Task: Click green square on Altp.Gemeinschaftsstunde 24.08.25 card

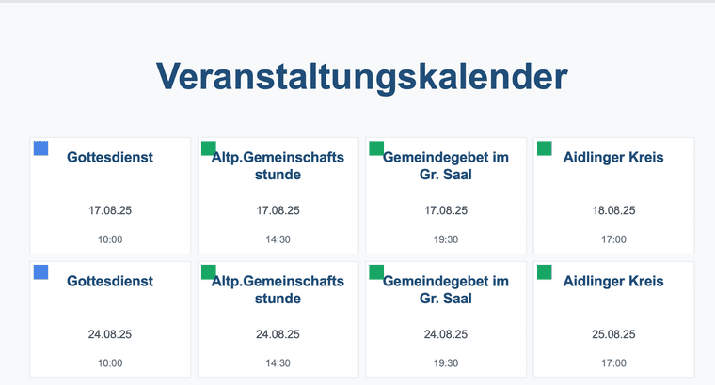Action: (209, 272)
